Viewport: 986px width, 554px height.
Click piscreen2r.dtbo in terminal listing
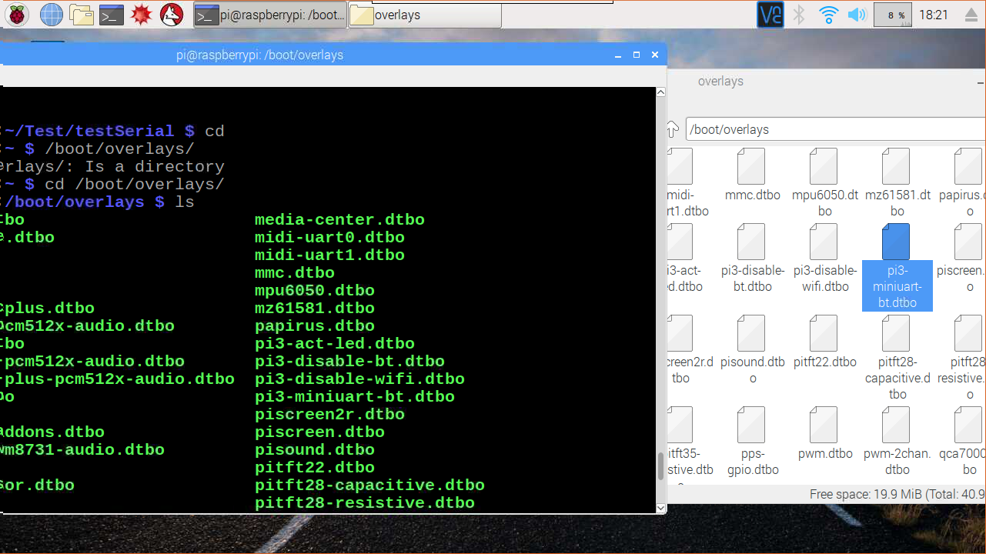coord(329,414)
